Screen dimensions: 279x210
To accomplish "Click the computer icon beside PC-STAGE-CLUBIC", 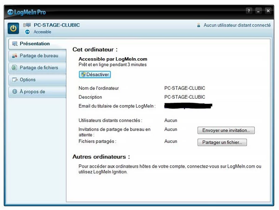I will (x=27, y=25).
